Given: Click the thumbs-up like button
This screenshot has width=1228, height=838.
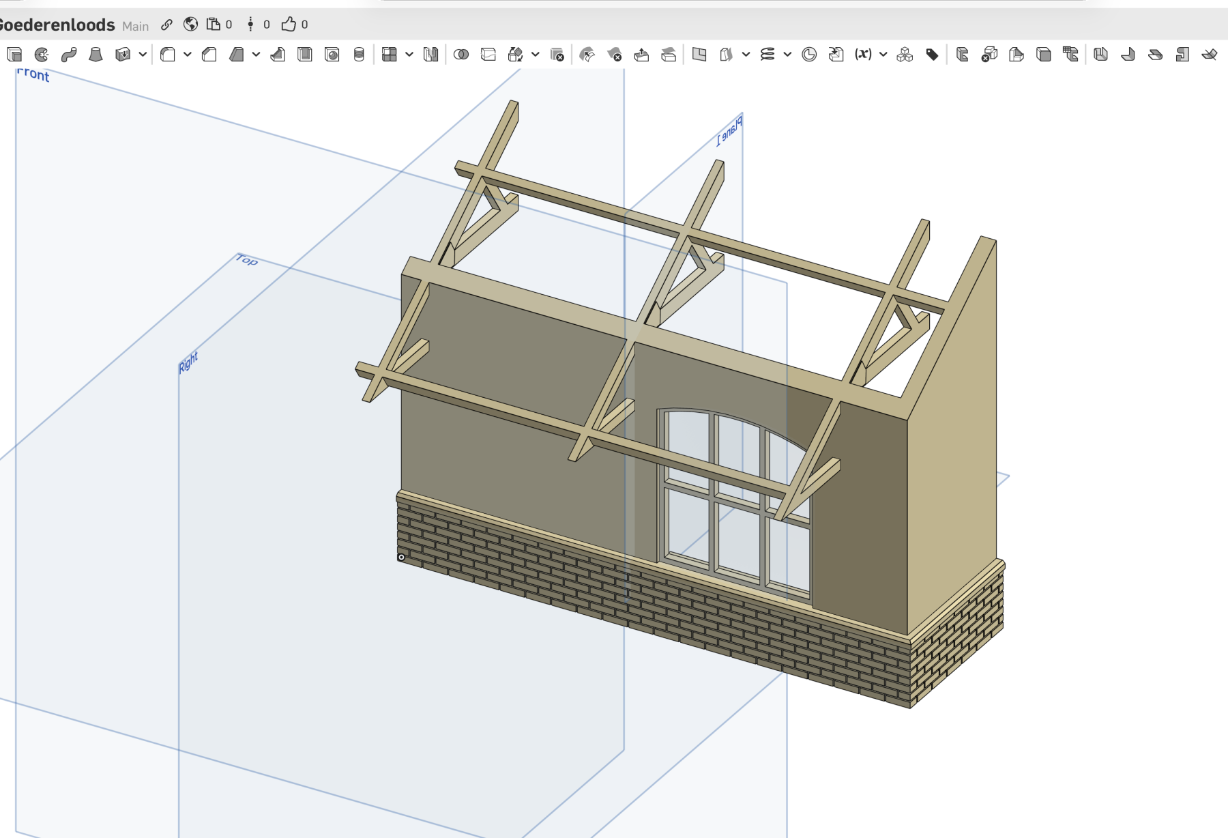Looking at the screenshot, I should point(289,25).
